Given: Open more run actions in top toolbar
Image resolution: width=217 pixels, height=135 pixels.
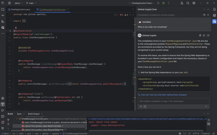Looking at the screenshot, I should pos(169,3).
